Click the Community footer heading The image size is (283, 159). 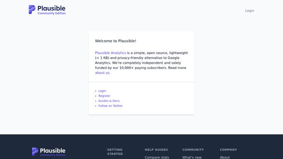[193, 149]
